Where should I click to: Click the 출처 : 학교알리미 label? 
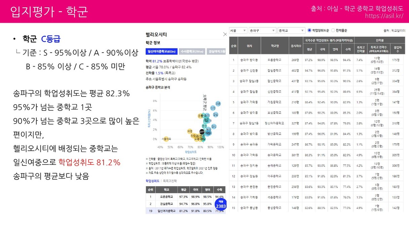[394, 31]
